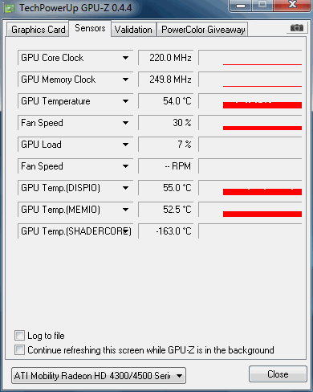Open the Validation tab

(x=133, y=30)
